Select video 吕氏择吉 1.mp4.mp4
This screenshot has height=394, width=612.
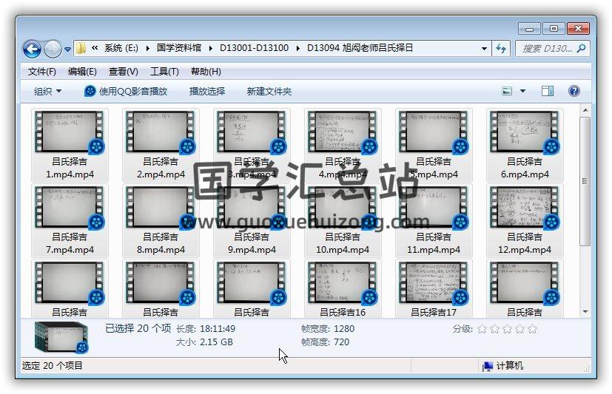[x=70, y=145]
